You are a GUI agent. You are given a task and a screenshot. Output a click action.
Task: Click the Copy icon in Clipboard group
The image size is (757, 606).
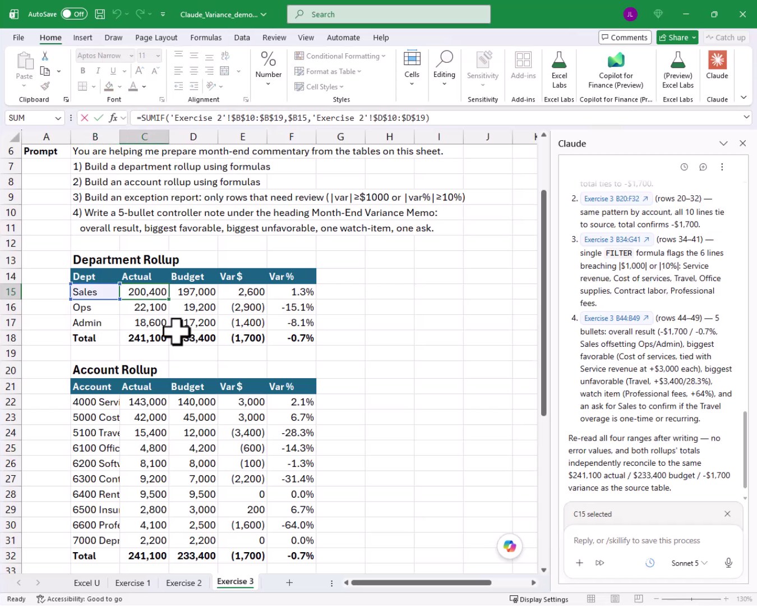[45, 71]
